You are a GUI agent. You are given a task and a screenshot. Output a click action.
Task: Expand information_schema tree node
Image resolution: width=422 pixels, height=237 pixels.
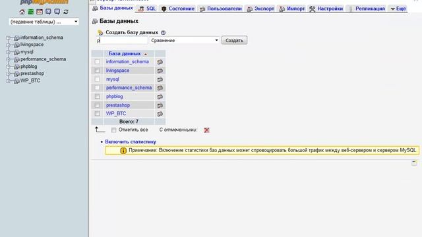point(8,38)
